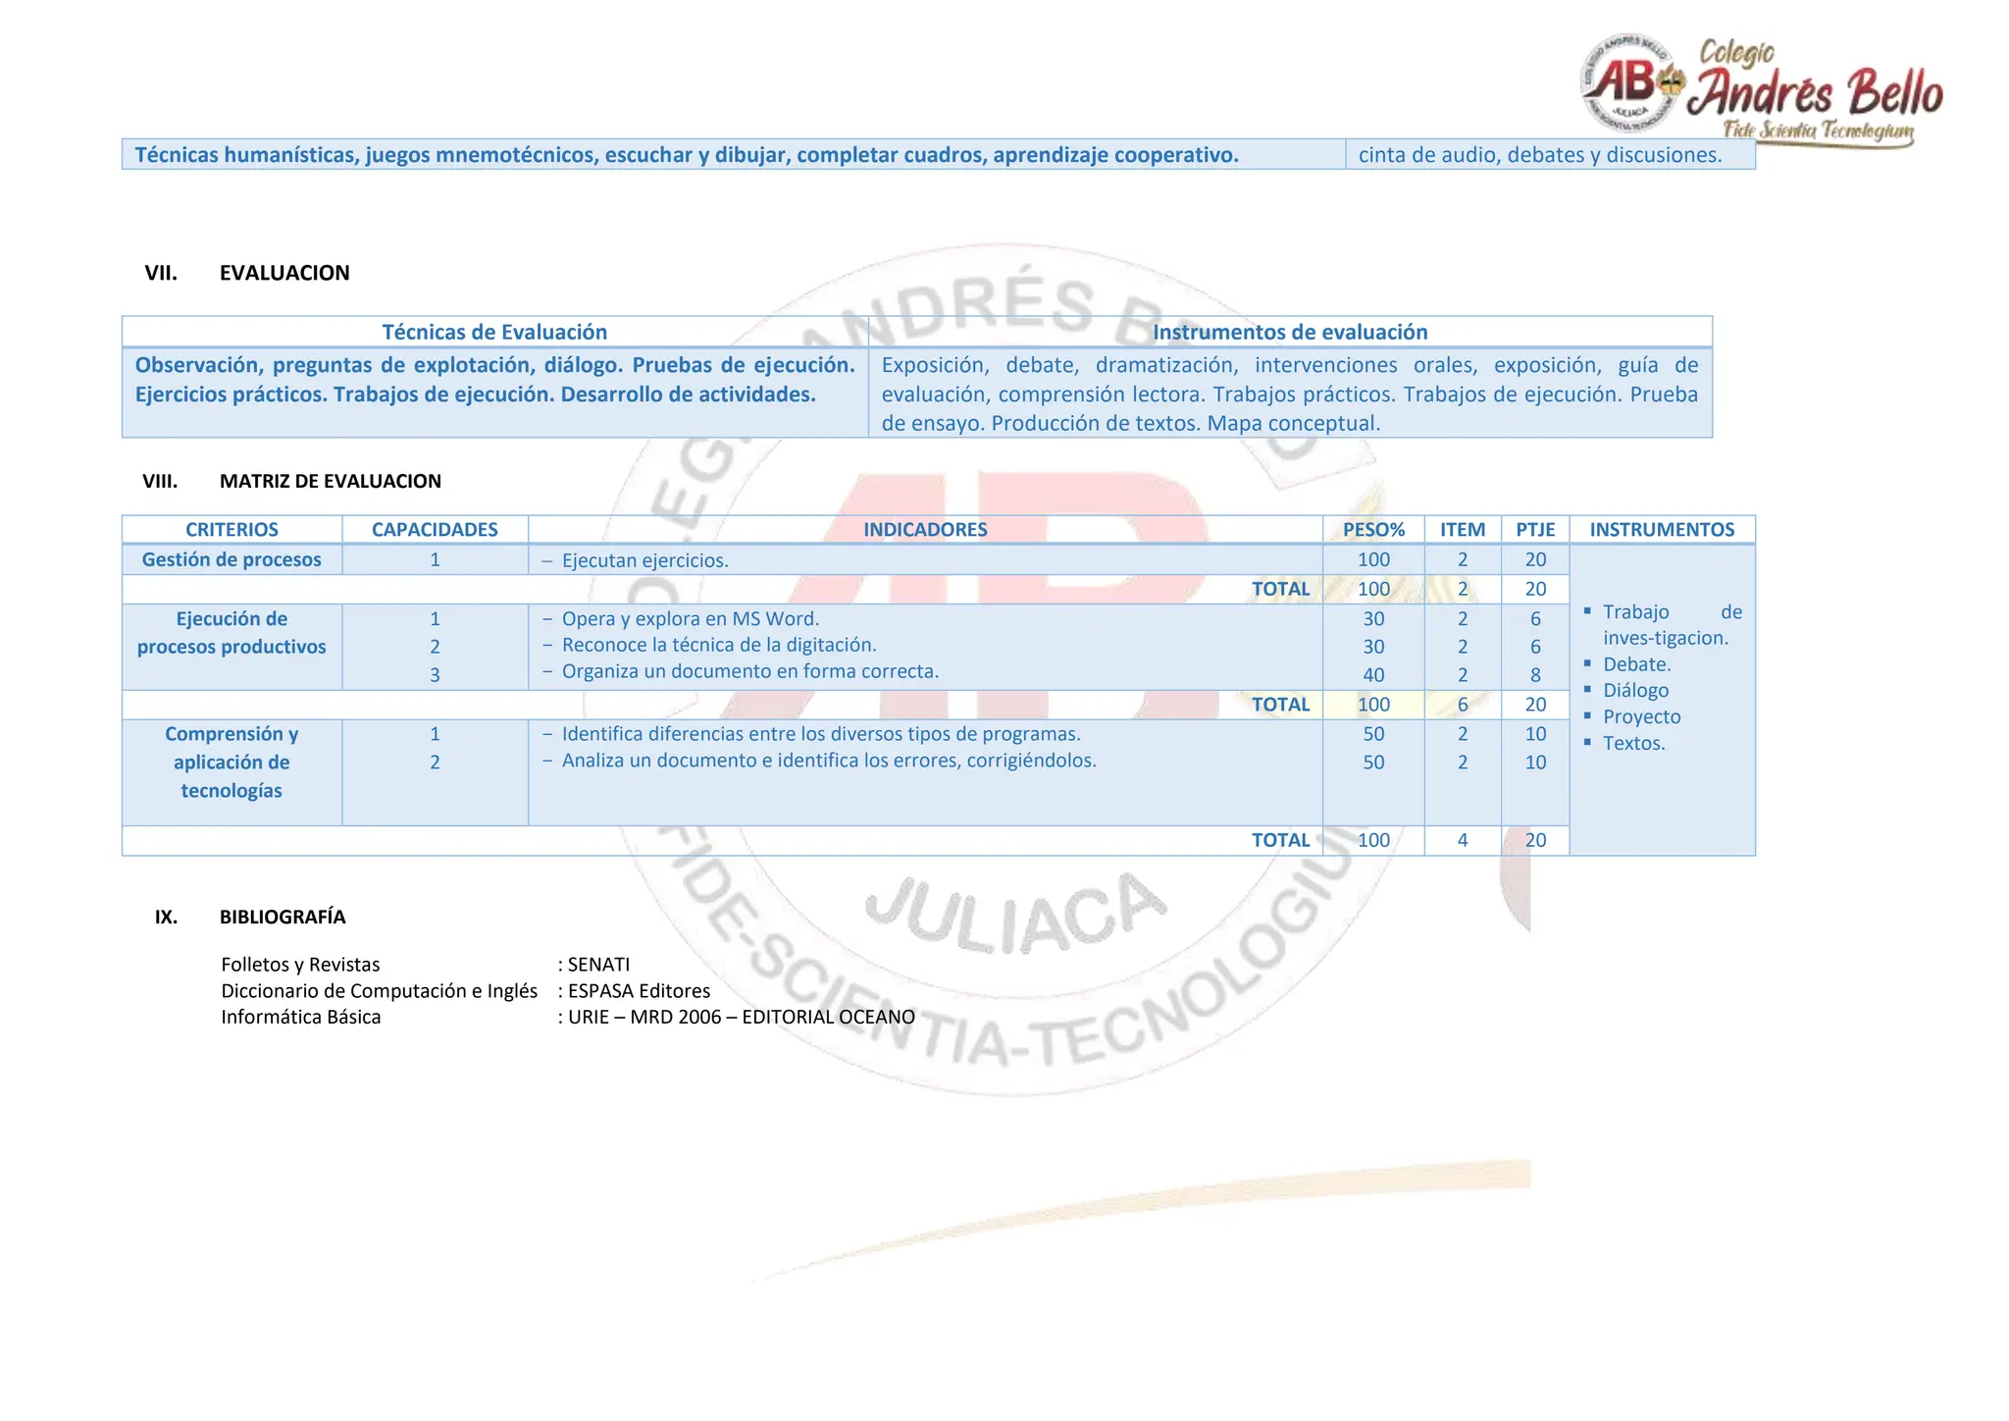Click 'cinta de audio, debates y discusiones.'
The height and width of the screenshot is (1421, 2009).
point(1540,155)
